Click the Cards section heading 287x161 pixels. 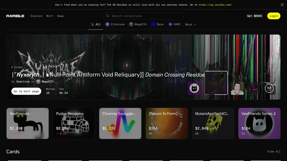(x=13, y=151)
